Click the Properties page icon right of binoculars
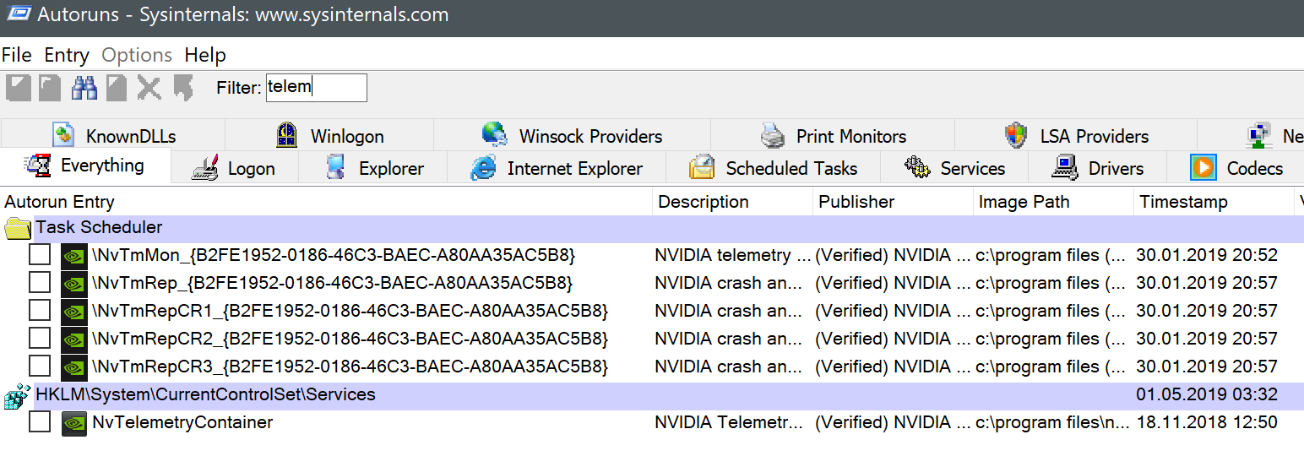This screenshot has height=467, width=1304. pos(117,88)
